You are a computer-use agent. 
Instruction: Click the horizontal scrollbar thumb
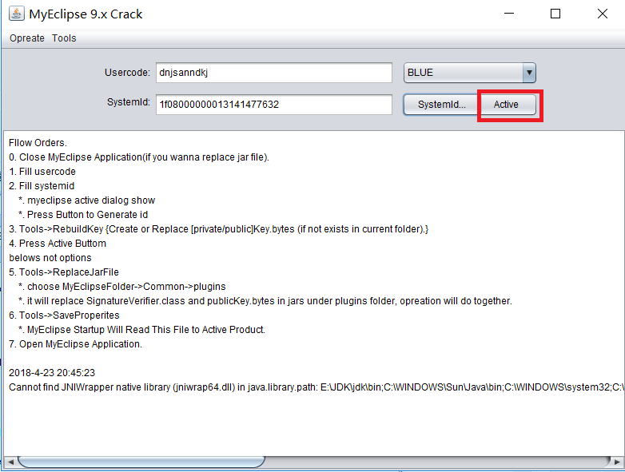pos(141,462)
